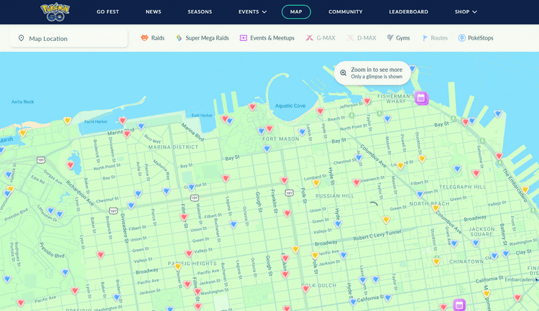This screenshot has height=311, width=539.
Task: Open the event calendar marker at Fisherman's Wharf
Action: [x=421, y=98]
